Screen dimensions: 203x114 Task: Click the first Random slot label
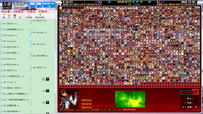[x=87, y=100]
